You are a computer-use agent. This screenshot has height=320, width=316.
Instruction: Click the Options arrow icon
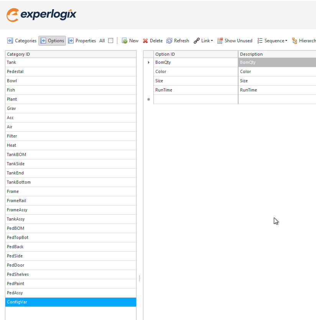click(x=43, y=41)
